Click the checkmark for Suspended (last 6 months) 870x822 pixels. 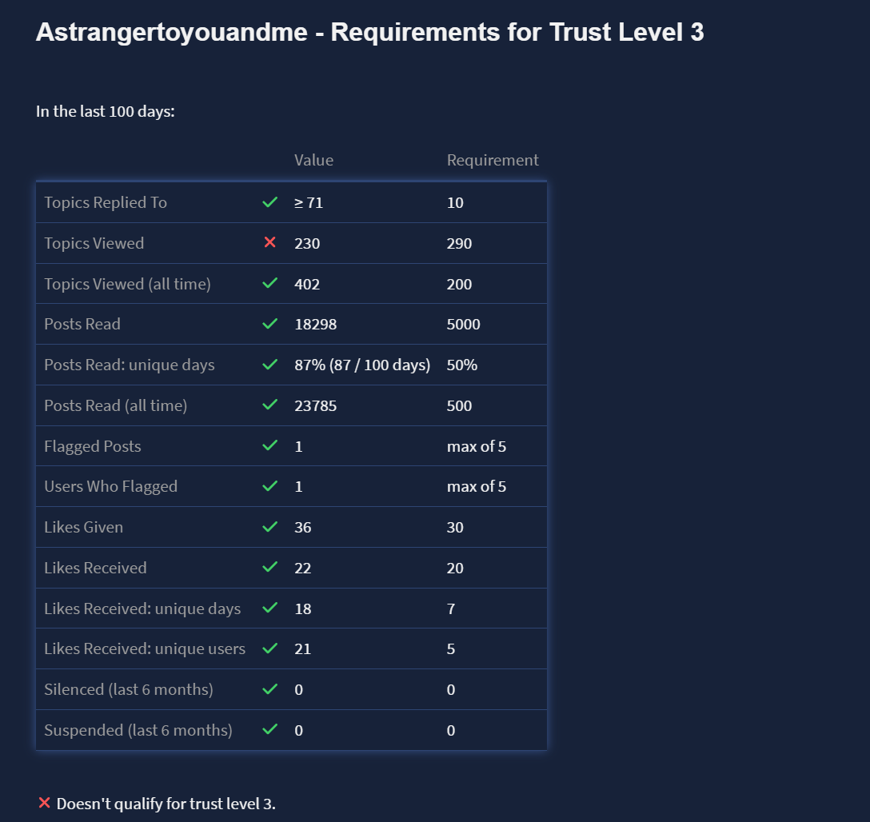pyautogui.click(x=269, y=730)
